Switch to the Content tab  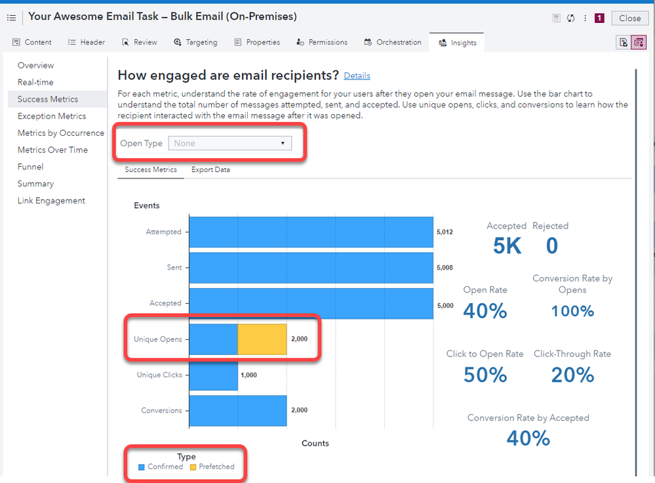click(x=32, y=42)
